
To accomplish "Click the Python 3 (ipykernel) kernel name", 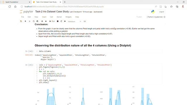I will pyautogui.click(x=155, y=17).
